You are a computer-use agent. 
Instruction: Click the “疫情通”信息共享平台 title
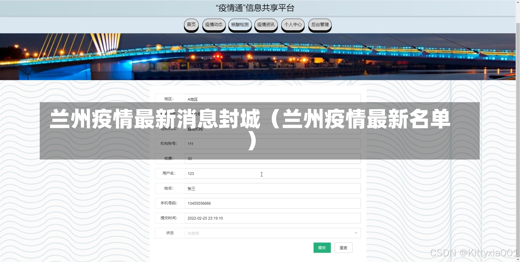pos(255,8)
